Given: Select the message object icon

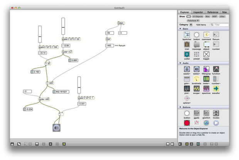Looking at the screenshot, I should 197,44.
